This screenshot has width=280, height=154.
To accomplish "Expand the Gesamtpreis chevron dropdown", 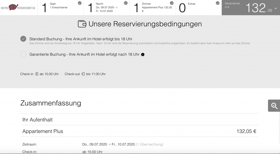I will tap(276, 8).
